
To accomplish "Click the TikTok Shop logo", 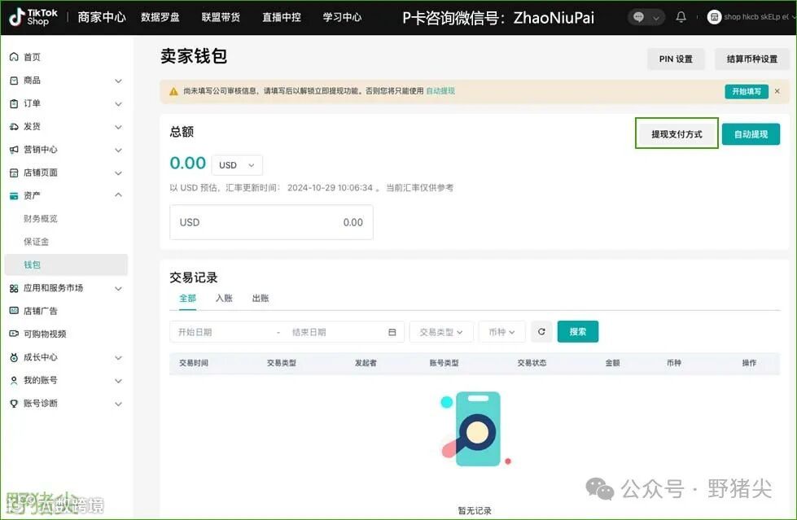I will click(x=33, y=17).
